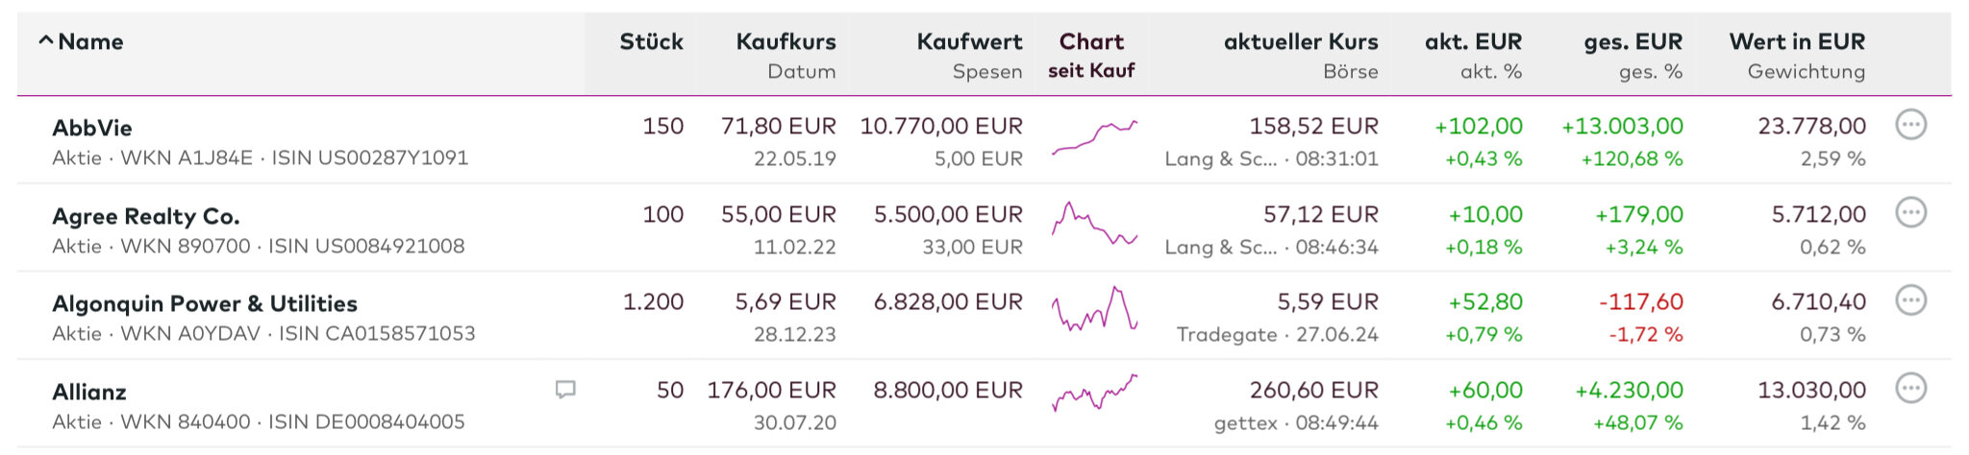Open the AbbVie stock details
Screen dimensions: 1969x455
click(92, 128)
